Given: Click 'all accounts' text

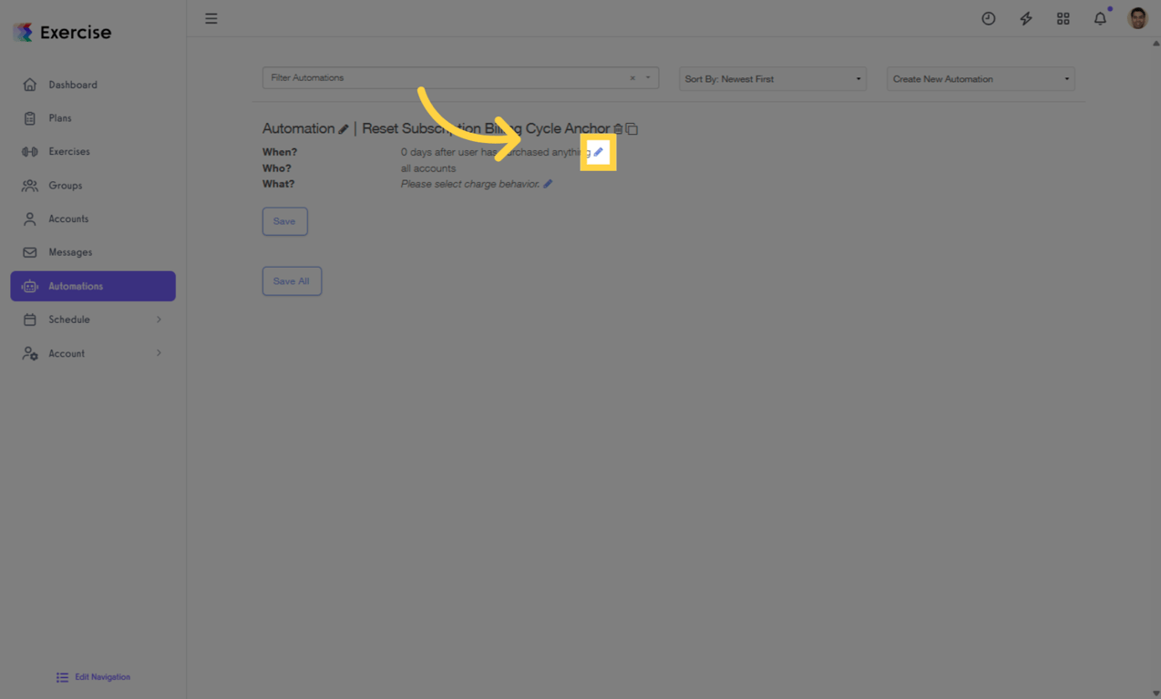Looking at the screenshot, I should (x=428, y=168).
